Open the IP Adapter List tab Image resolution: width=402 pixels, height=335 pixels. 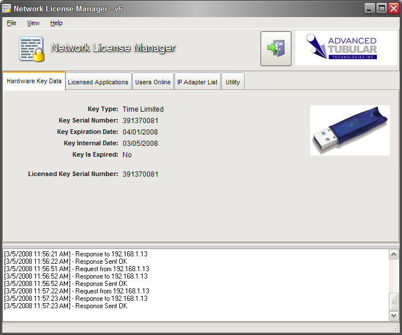(x=197, y=82)
